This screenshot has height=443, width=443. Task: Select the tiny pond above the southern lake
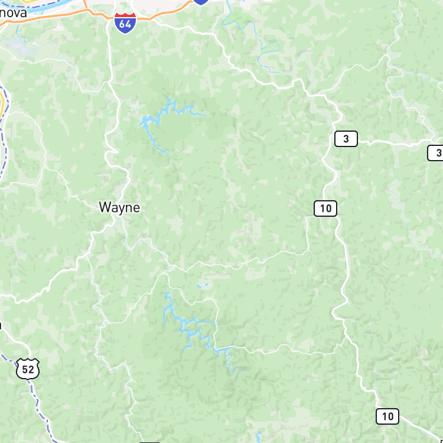[x=203, y=285]
